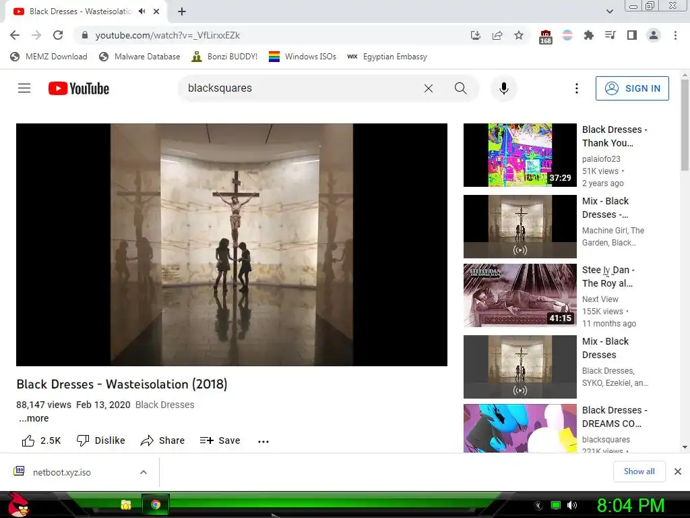This screenshot has height=518, width=690.
Task: Open Malware Database bookmark
Action: [140, 57]
